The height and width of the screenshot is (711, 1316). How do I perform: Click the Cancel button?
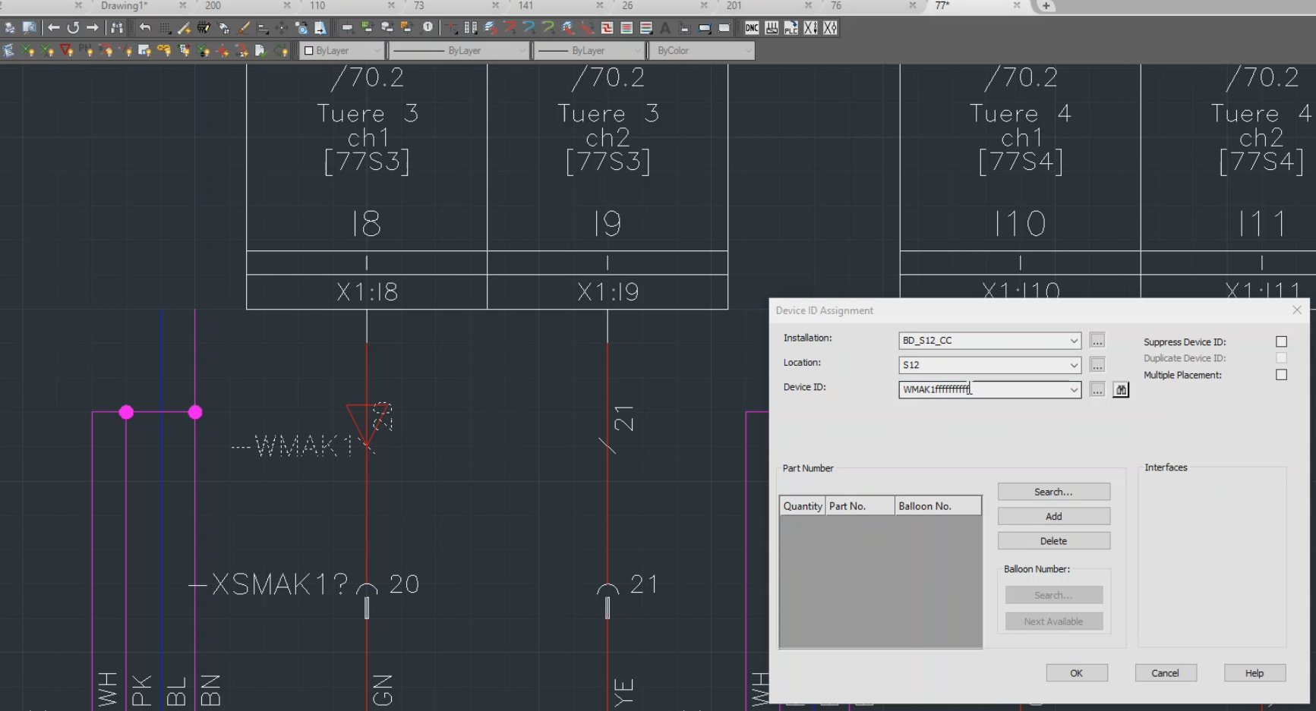(1166, 673)
